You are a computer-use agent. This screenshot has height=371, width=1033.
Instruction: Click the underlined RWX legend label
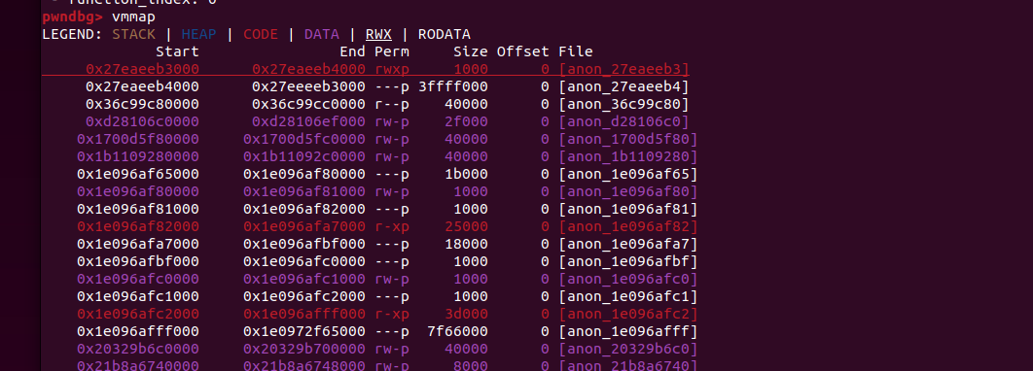[x=378, y=34]
